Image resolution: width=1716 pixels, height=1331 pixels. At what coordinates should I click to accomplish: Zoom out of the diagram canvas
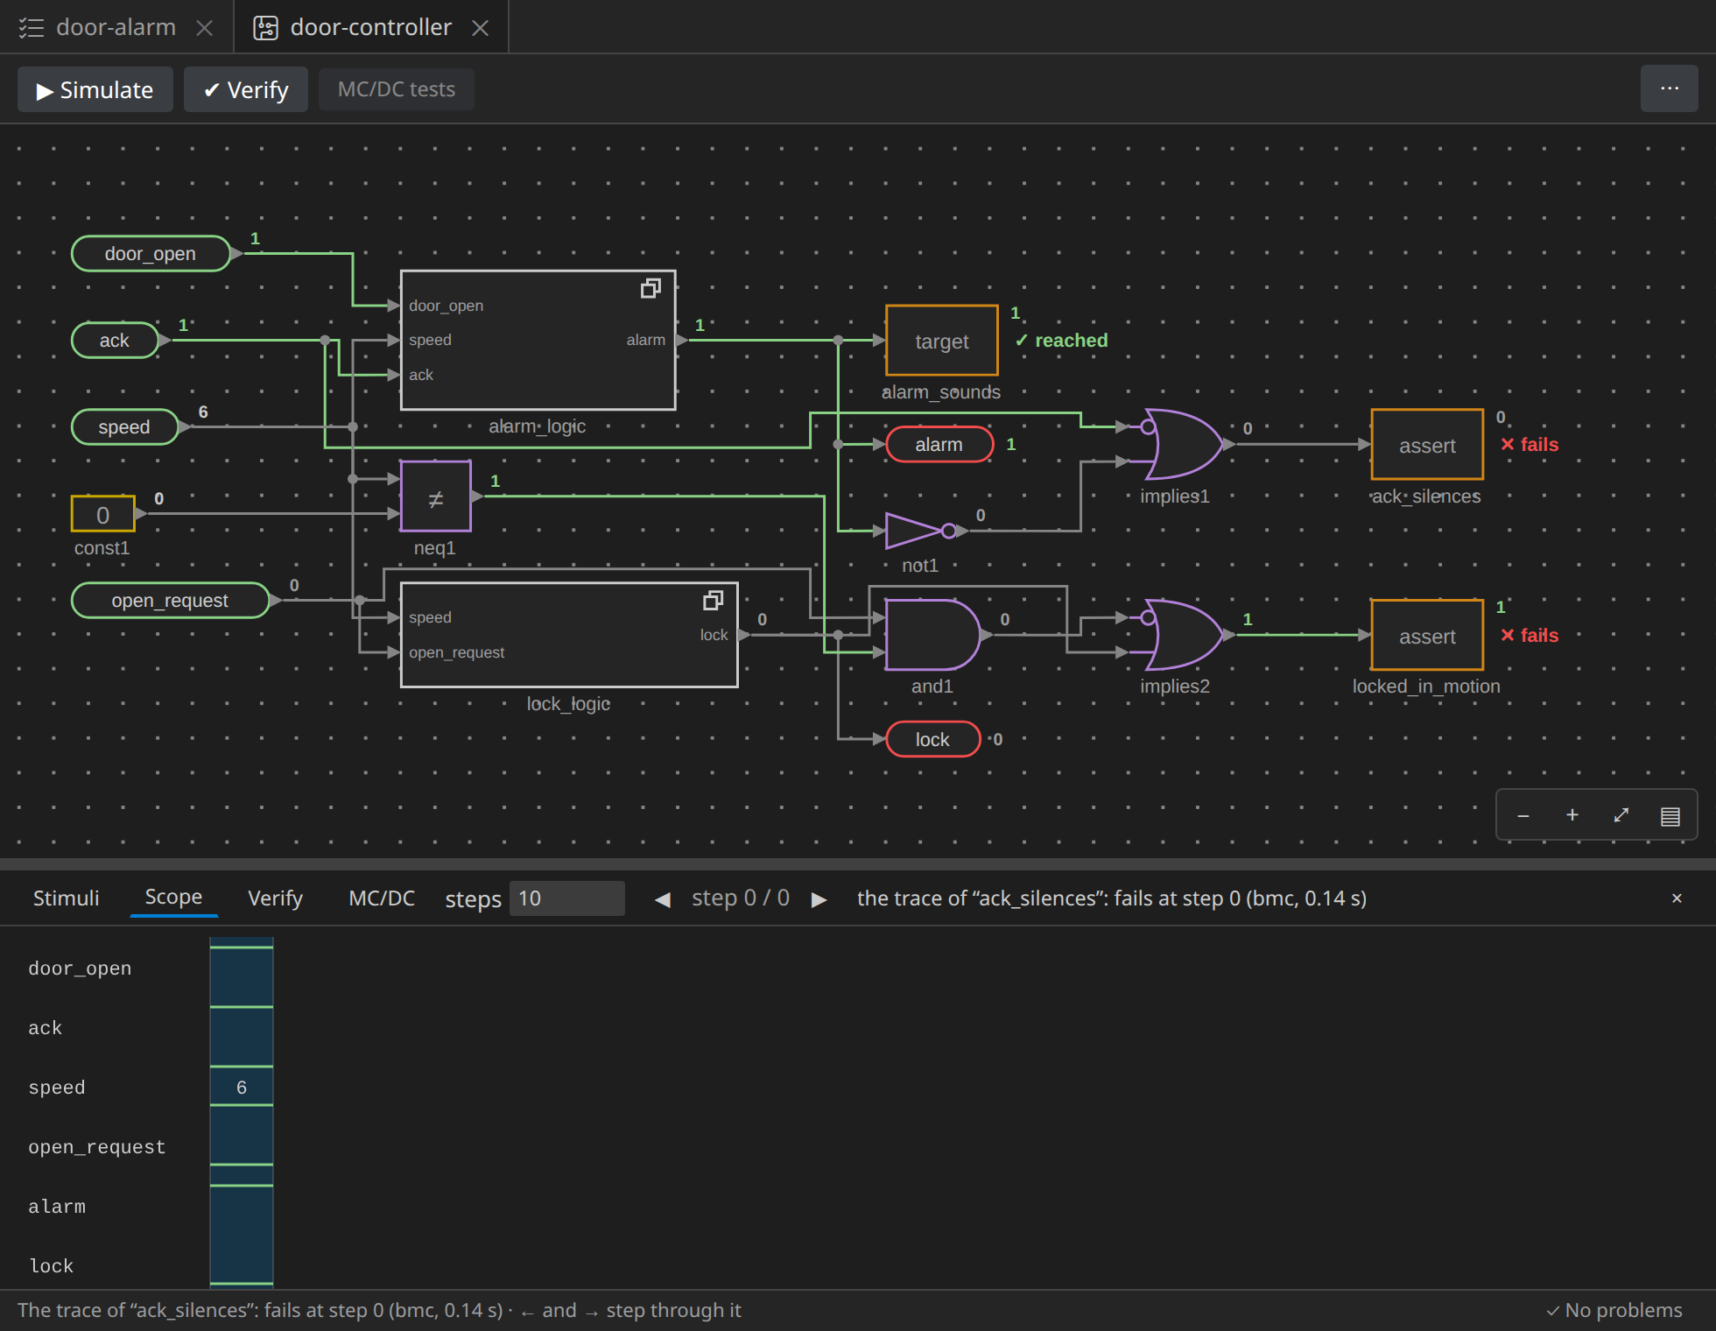pyautogui.click(x=1523, y=815)
